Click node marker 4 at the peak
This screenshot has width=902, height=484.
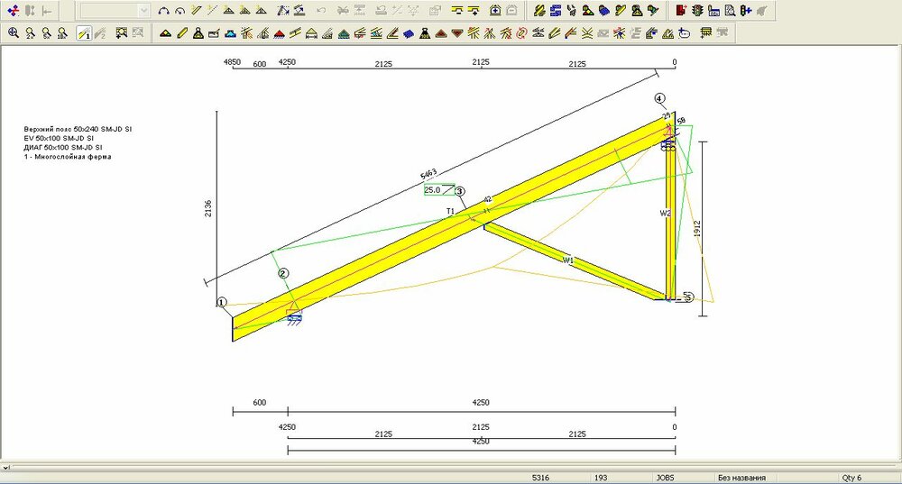pyautogui.click(x=659, y=99)
